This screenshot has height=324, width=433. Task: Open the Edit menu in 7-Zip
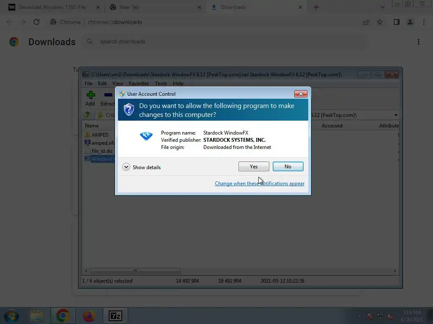pyautogui.click(x=102, y=84)
